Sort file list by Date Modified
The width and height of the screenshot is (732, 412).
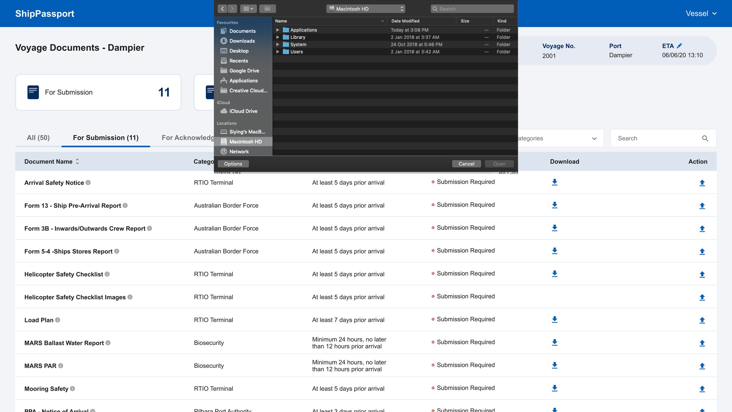coord(421,21)
